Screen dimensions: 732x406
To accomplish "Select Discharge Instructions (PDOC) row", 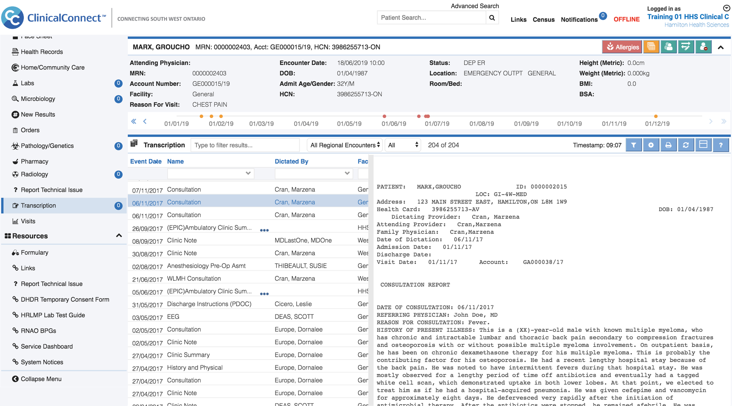I will pyautogui.click(x=248, y=304).
